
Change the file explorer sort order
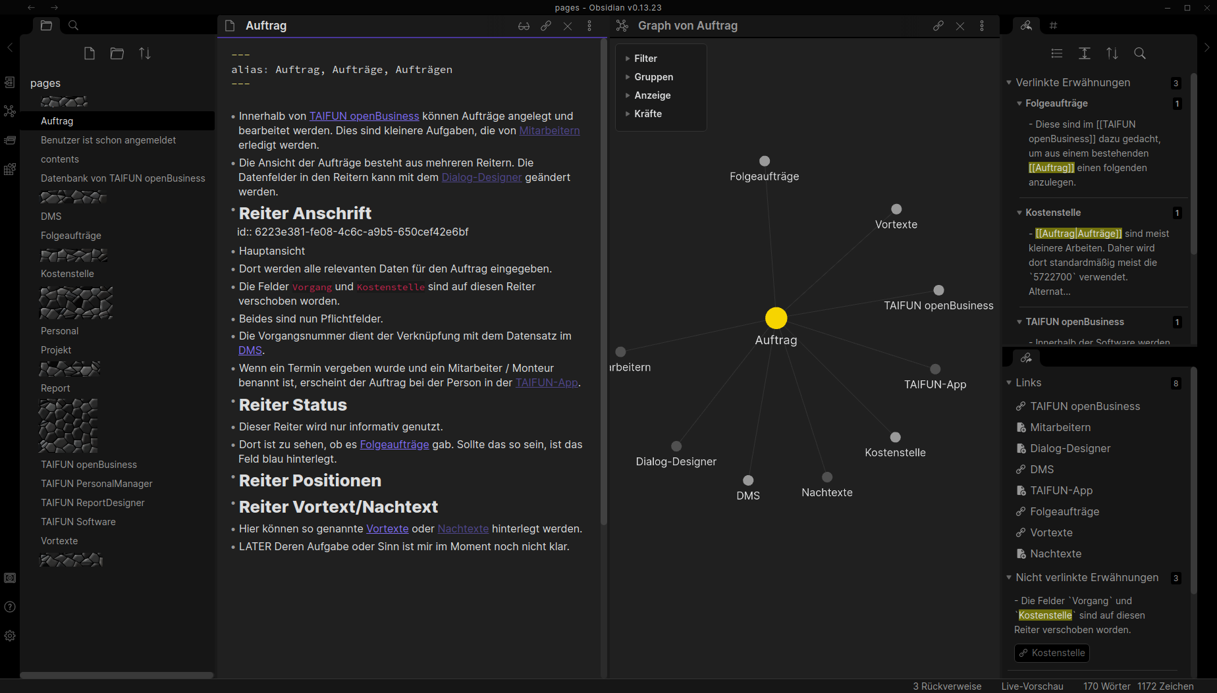point(145,53)
